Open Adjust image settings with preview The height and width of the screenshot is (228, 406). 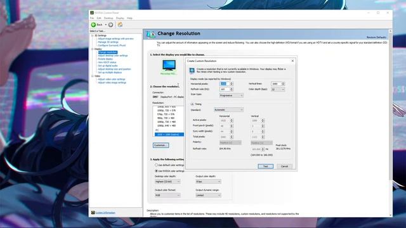click(115, 39)
